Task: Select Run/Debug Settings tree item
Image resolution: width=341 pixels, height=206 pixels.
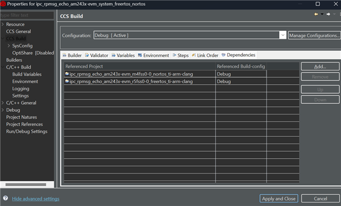Action: [27, 131]
